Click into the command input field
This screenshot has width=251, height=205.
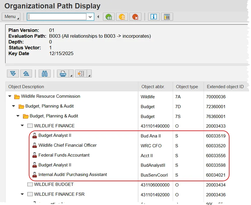[57, 17]
